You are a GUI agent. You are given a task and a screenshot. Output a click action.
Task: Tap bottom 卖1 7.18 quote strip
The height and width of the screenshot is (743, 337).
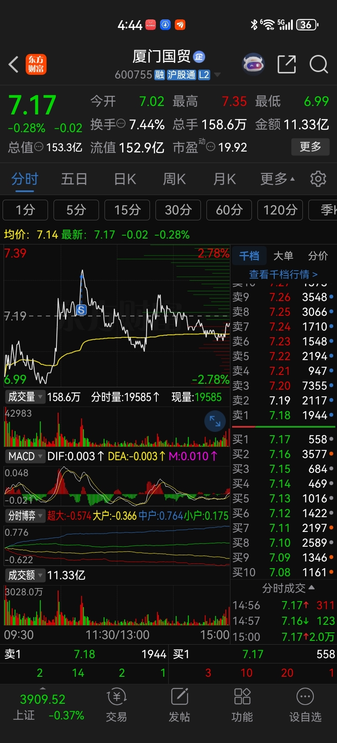pyautogui.click(x=84, y=654)
